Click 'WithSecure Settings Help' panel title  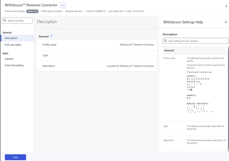tap(183, 22)
